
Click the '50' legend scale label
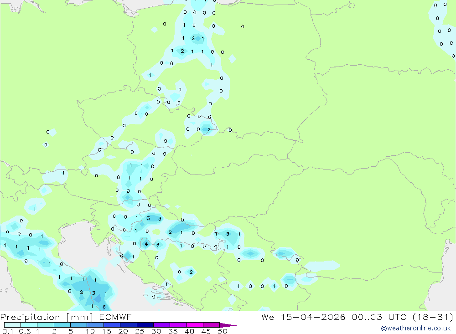(x=223, y=331)
